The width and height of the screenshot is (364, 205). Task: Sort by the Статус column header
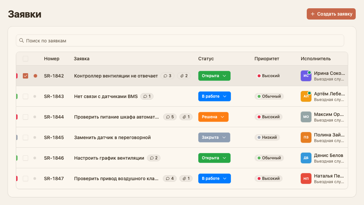(x=206, y=59)
